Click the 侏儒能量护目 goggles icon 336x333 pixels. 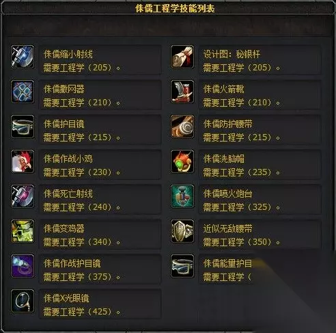(x=182, y=266)
